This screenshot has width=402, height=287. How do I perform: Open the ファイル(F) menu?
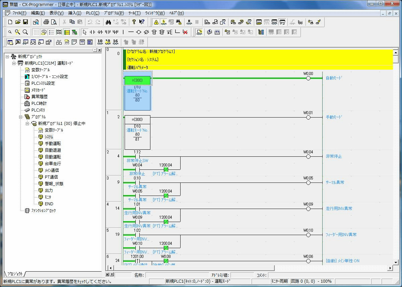[x=19, y=13]
